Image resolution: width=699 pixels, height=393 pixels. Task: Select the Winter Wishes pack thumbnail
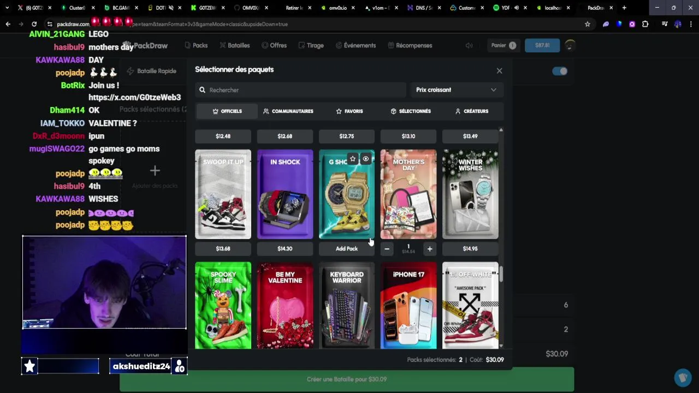[x=470, y=194]
